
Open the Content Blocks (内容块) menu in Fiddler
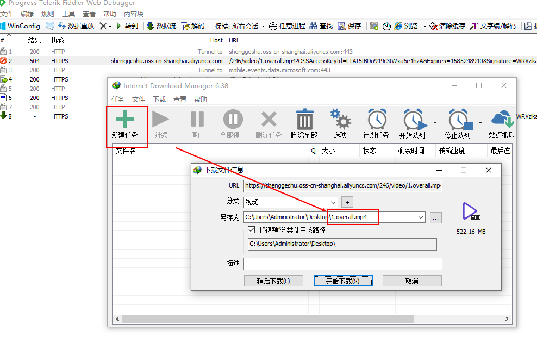[134, 14]
